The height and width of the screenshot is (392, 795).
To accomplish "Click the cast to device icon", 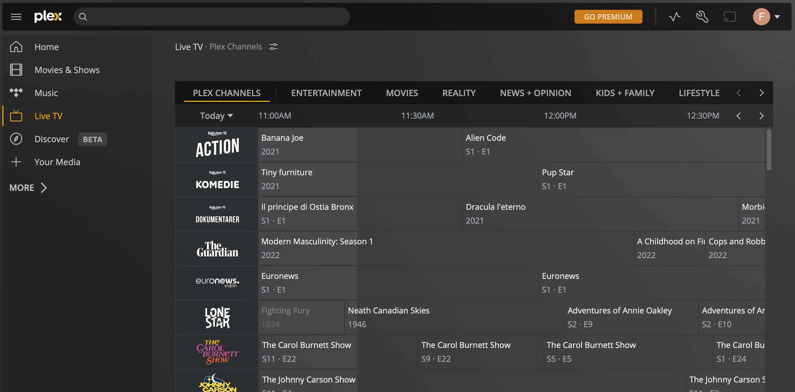I will [x=730, y=17].
